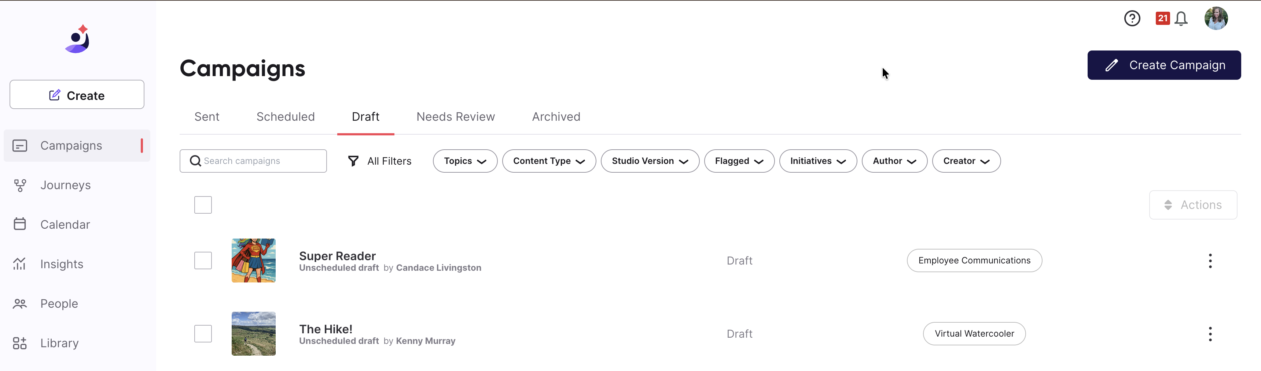Toggle the select-all campaigns checkbox
Screen dimensions: 1261x371
[203, 205]
